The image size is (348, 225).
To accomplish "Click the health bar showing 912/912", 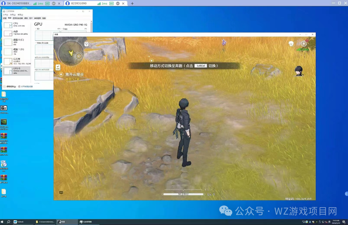I will coord(183,194).
